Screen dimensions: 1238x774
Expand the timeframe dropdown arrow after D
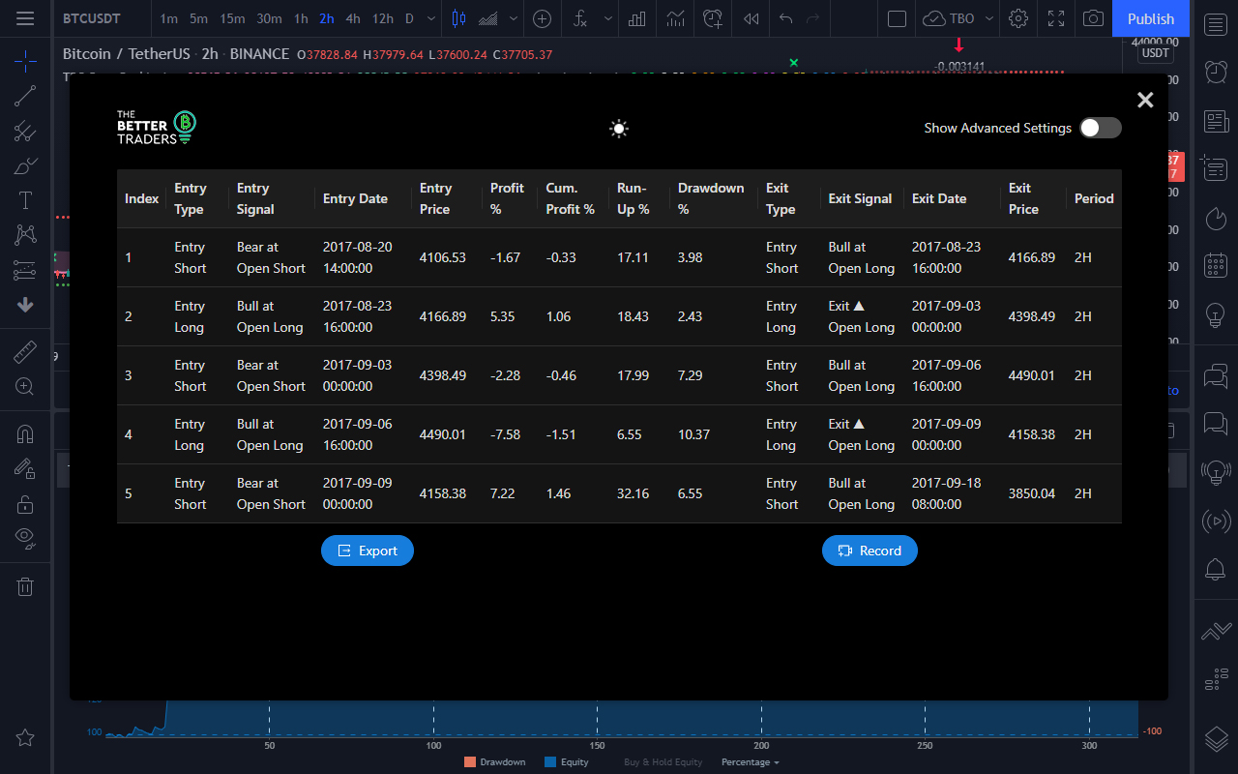430,18
